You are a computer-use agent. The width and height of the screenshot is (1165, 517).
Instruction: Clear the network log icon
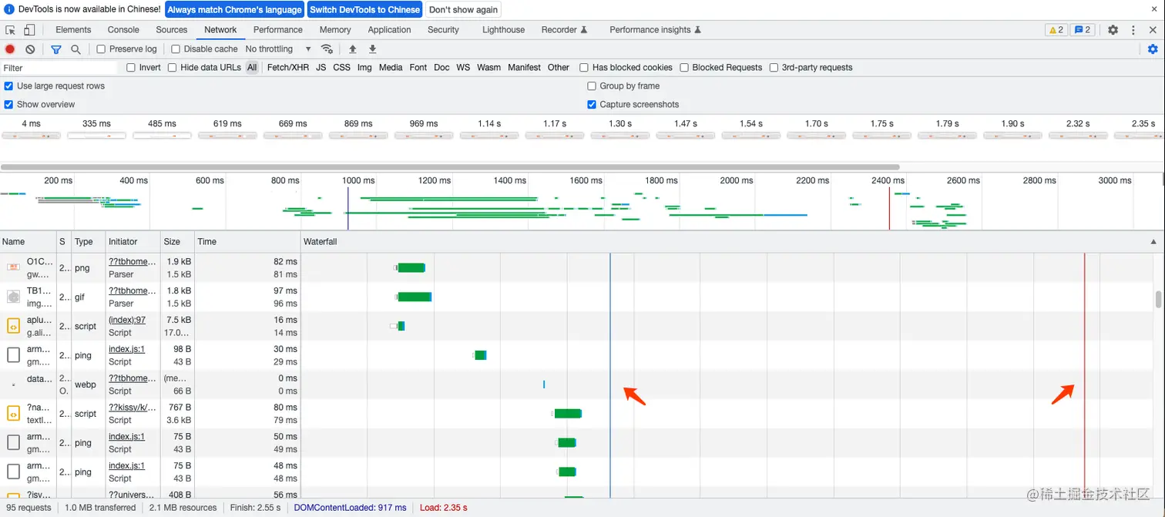click(x=30, y=49)
